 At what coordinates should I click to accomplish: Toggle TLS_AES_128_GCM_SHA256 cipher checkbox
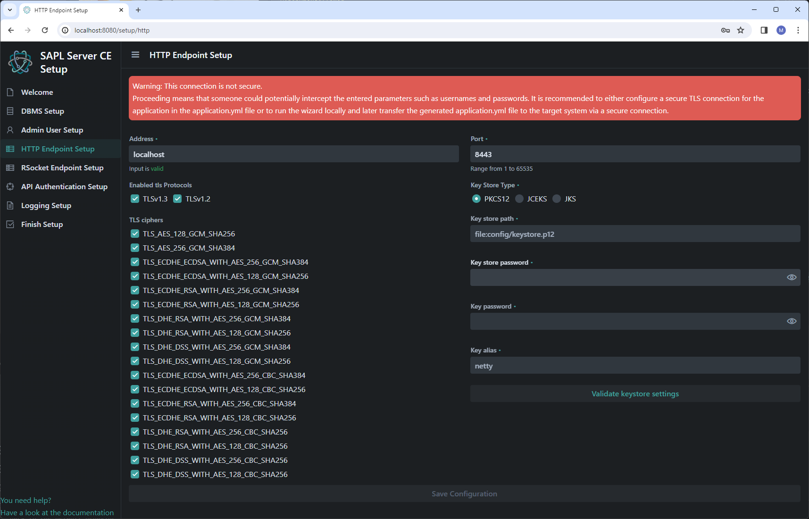tap(135, 234)
